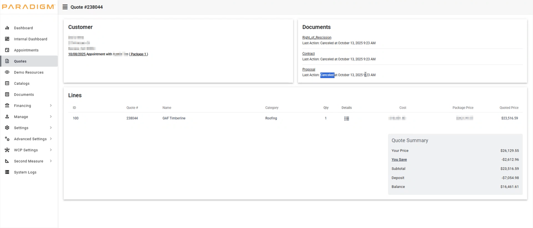Click the System Logs icon

point(7,172)
